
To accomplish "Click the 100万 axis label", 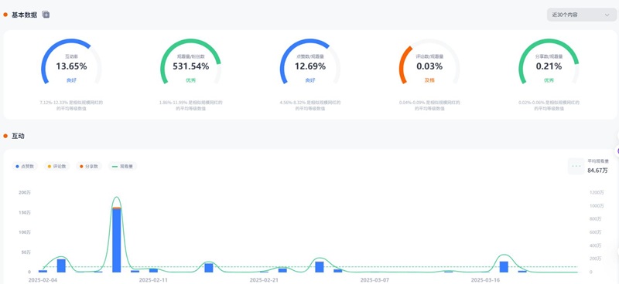I will (x=25, y=232).
